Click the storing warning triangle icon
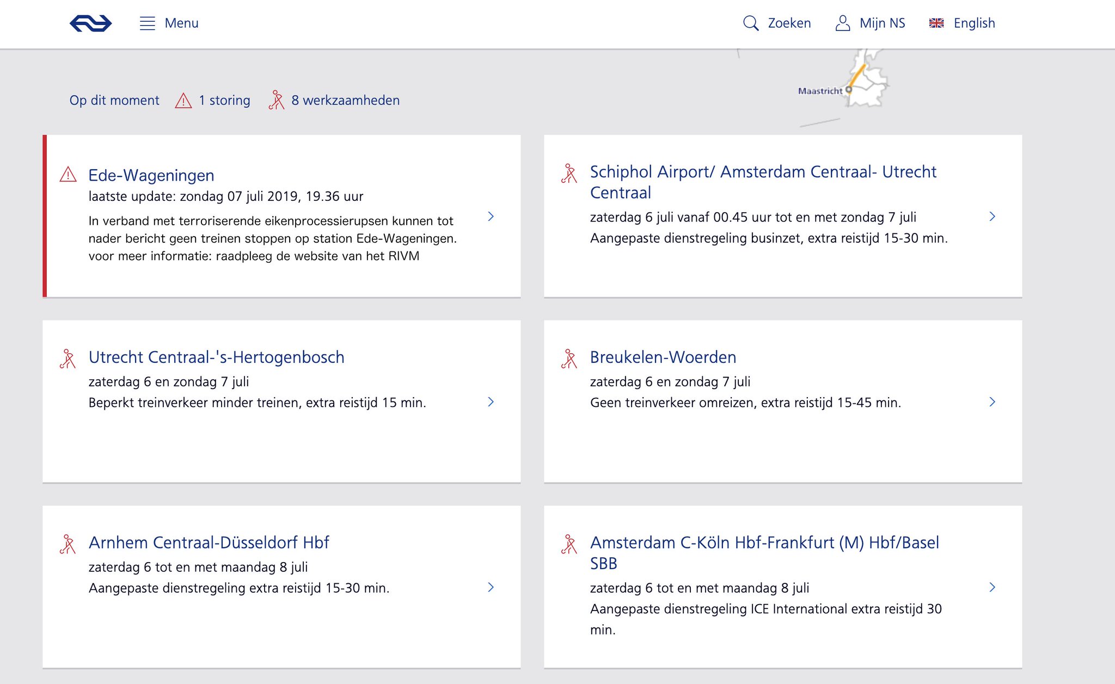Screen dimensions: 1115x684 coord(183,101)
